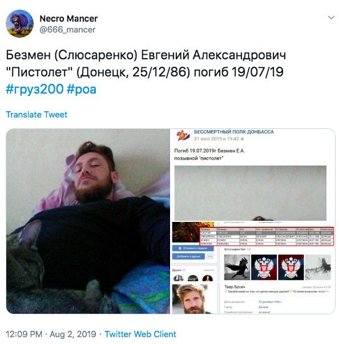Click the blue add to friends button
This screenshot has width=339, height=344.
188,256
